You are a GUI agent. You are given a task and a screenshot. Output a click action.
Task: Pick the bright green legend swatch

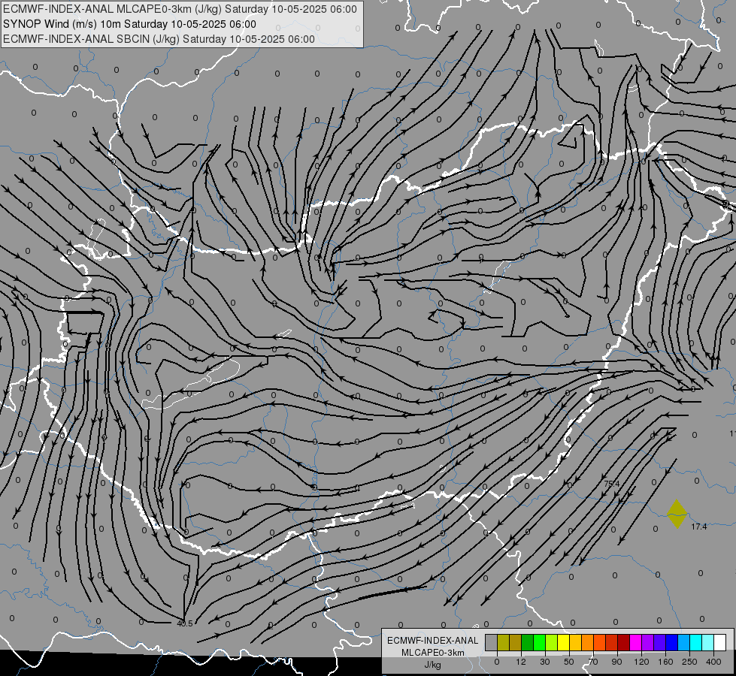tap(539, 642)
